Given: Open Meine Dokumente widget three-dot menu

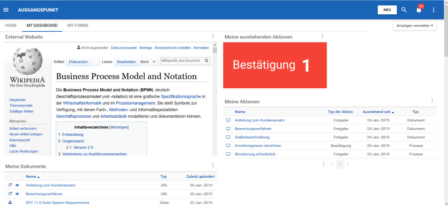Looking at the screenshot, I should 213,165.
